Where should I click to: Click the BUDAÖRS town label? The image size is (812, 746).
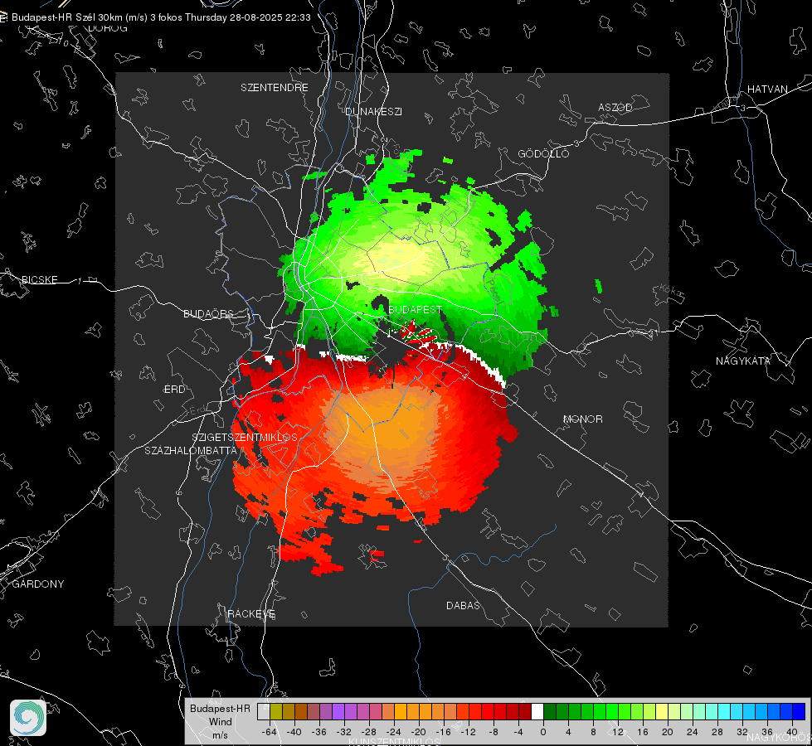click(x=209, y=313)
